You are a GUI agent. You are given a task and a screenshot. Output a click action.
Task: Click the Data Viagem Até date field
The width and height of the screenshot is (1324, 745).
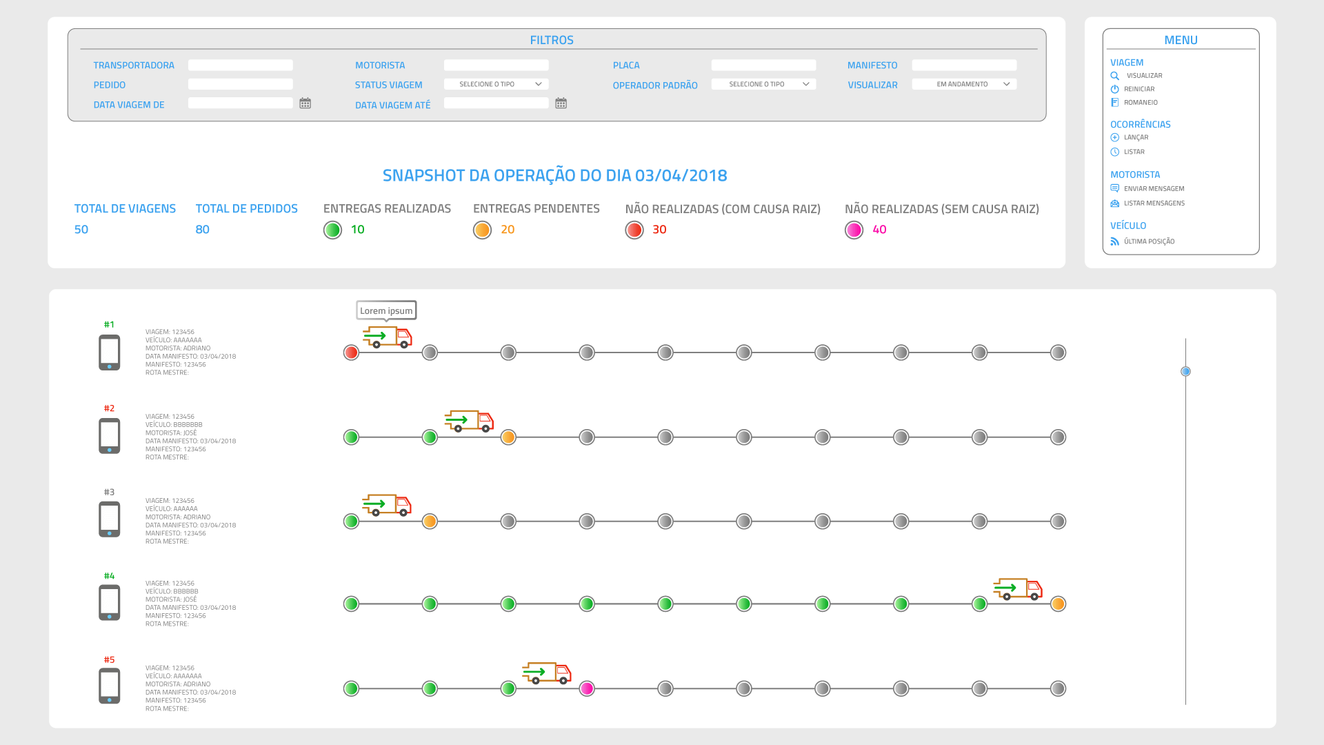496,103
